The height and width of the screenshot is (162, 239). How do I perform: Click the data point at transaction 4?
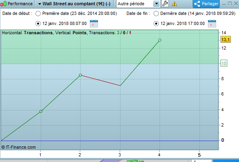coord(160,40)
